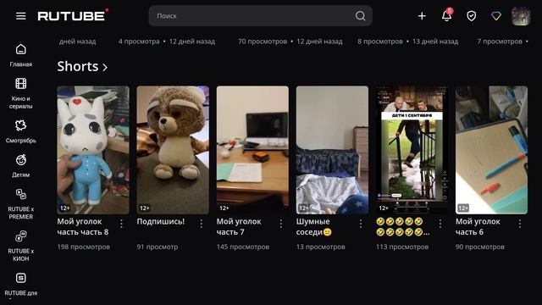Click title Мой уголок часть часть 8
Screen dimensions: 542x305
(83, 226)
